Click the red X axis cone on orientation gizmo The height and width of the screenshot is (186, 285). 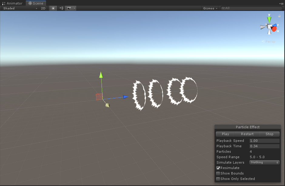click(x=274, y=29)
